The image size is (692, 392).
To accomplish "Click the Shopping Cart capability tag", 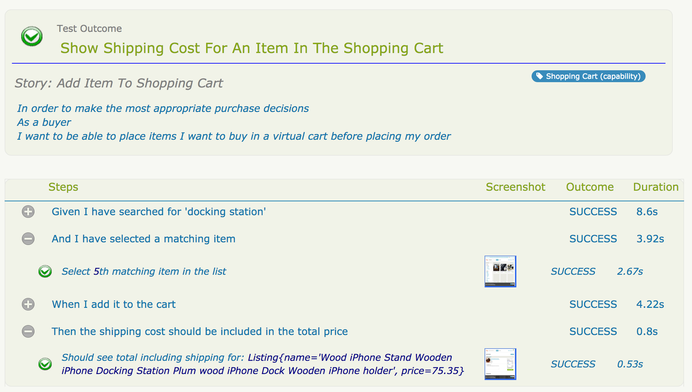I will (588, 76).
